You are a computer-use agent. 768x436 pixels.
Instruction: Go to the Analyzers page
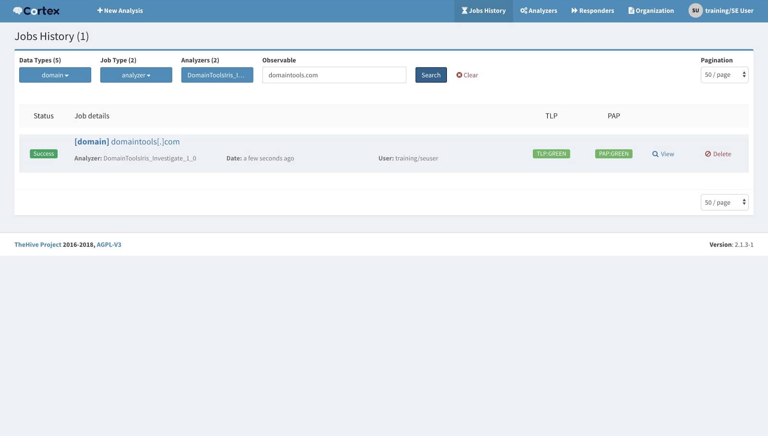539,11
